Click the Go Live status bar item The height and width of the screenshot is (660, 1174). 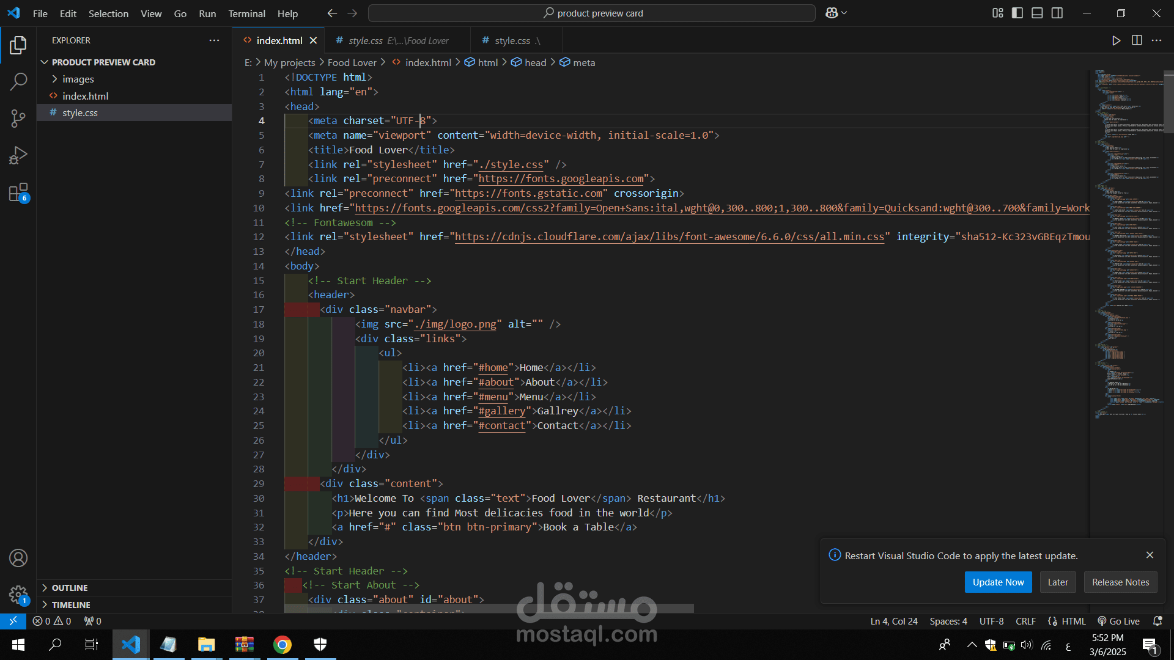1118,621
